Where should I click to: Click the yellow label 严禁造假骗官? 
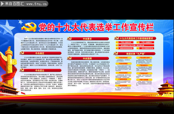click(123, 85)
